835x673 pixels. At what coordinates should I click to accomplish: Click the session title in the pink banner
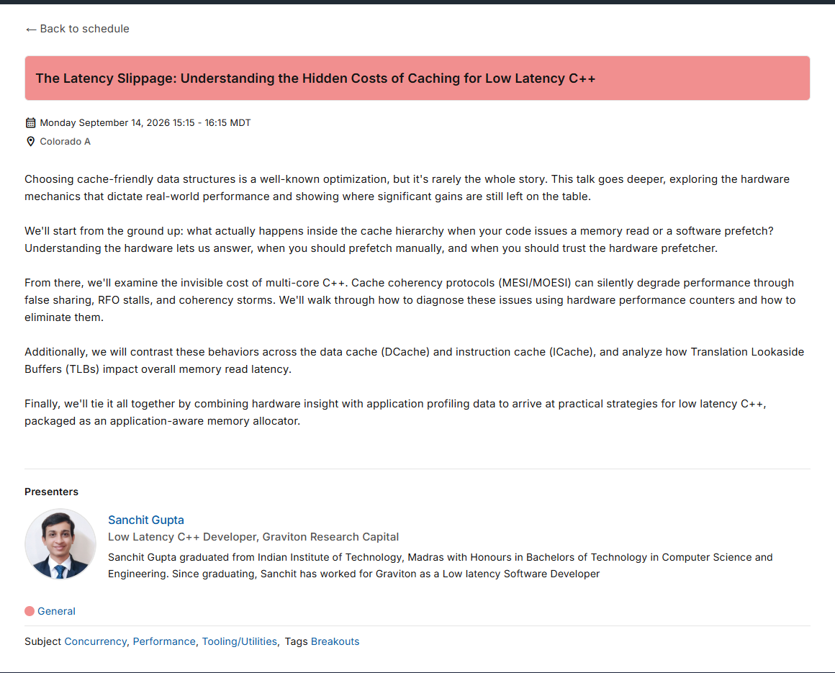(x=315, y=78)
